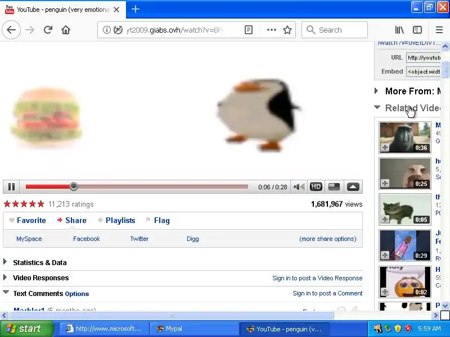
Task: Open related video thumbnail lasting 0:25
Action: click(x=405, y=174)
